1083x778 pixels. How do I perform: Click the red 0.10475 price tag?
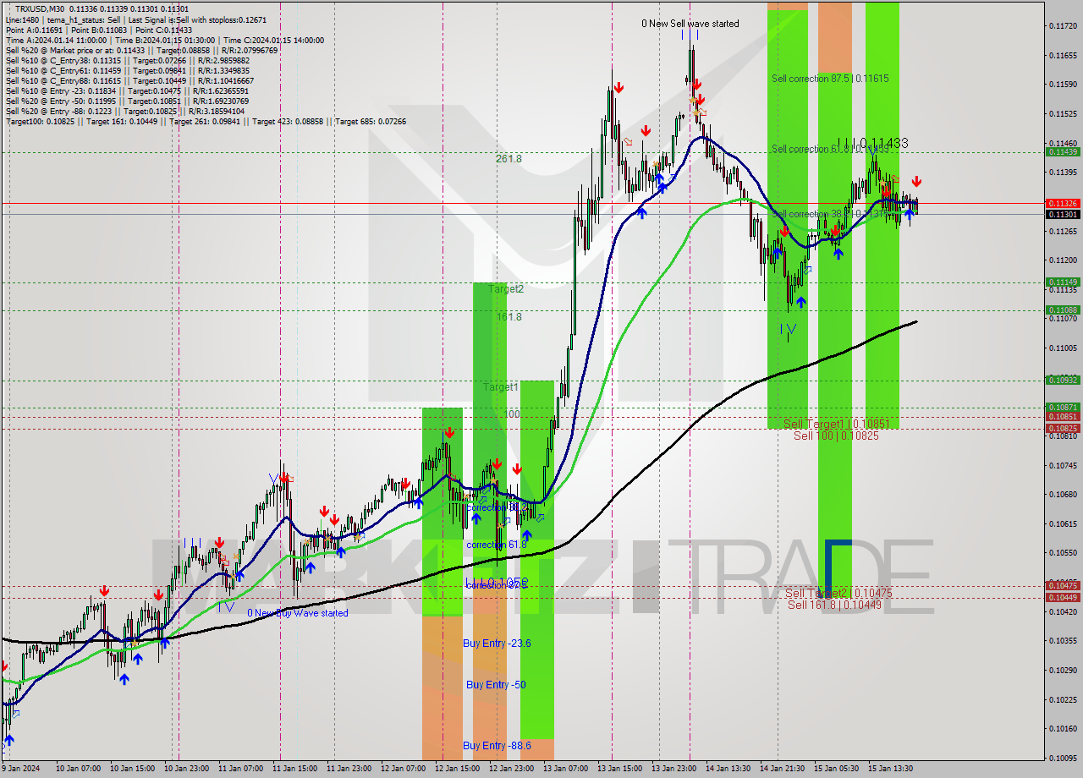[x=1063, y=586]
